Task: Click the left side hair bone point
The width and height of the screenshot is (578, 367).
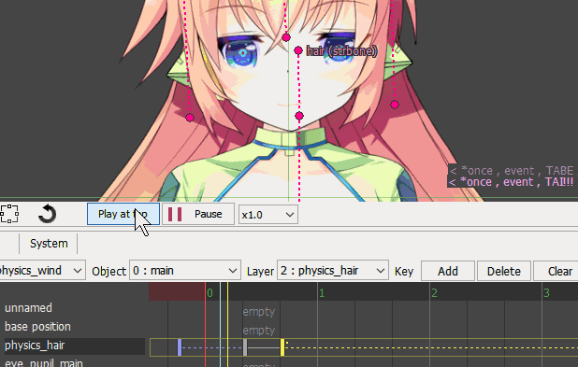Action: coord(190,118)
